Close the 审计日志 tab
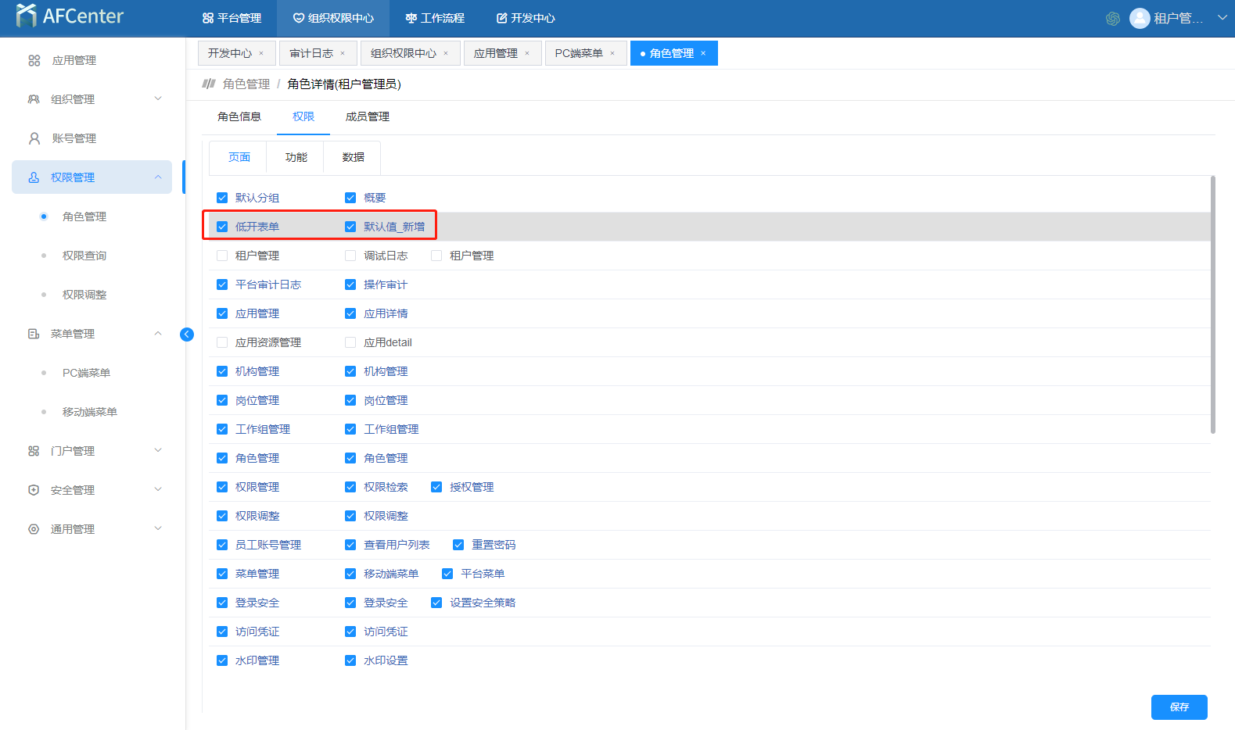The width and height of the screenshot is (1235, 730). 343,53
